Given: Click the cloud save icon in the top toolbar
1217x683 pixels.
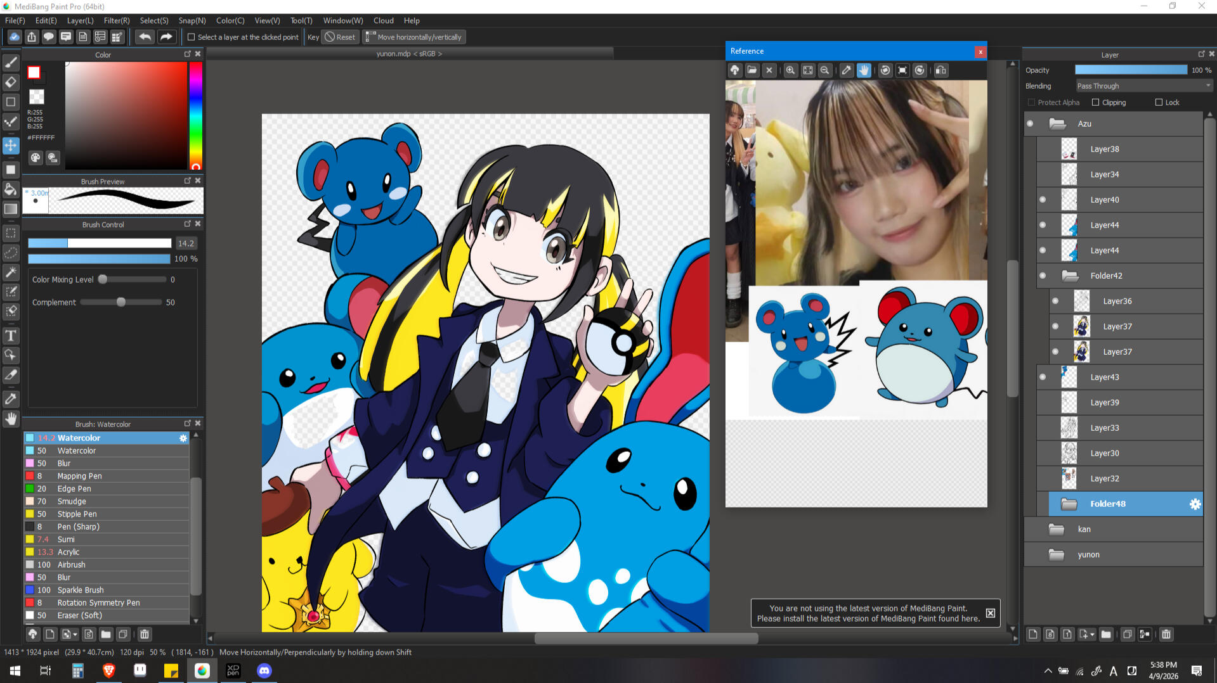Looking at the screenshot, I should (14, 37).
